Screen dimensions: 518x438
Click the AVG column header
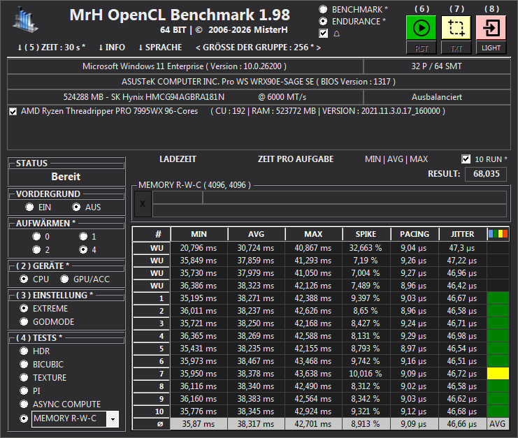pyautogui.click(x=256, y=234)
